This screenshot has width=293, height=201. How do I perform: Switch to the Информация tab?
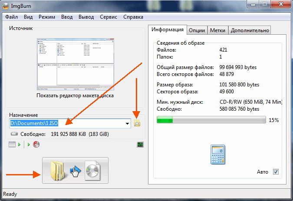168,30
